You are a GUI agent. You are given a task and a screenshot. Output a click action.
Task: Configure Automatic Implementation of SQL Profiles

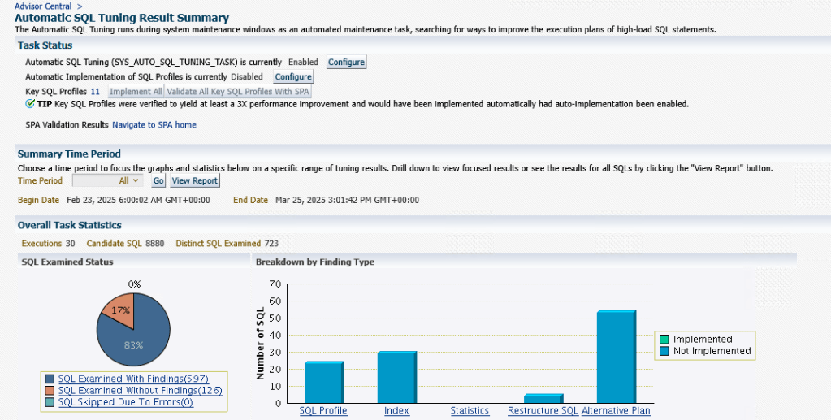tap(292, 77)
